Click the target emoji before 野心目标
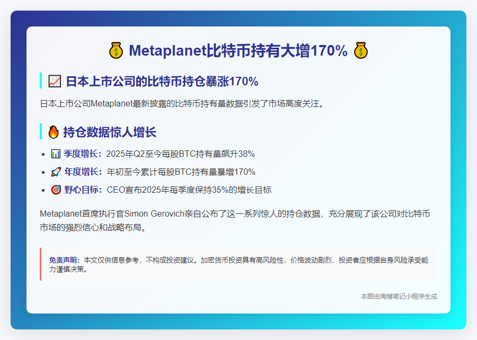 56,190
